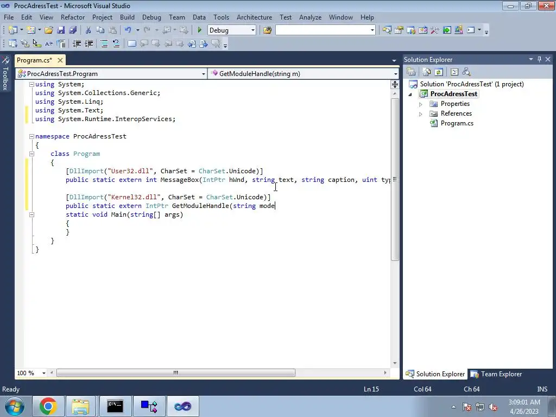The width and height of the screenshot is (556, 417).
Task: Expand the References node in Solution Explorer
Action: pyautogui.click(x=421, y=114)
